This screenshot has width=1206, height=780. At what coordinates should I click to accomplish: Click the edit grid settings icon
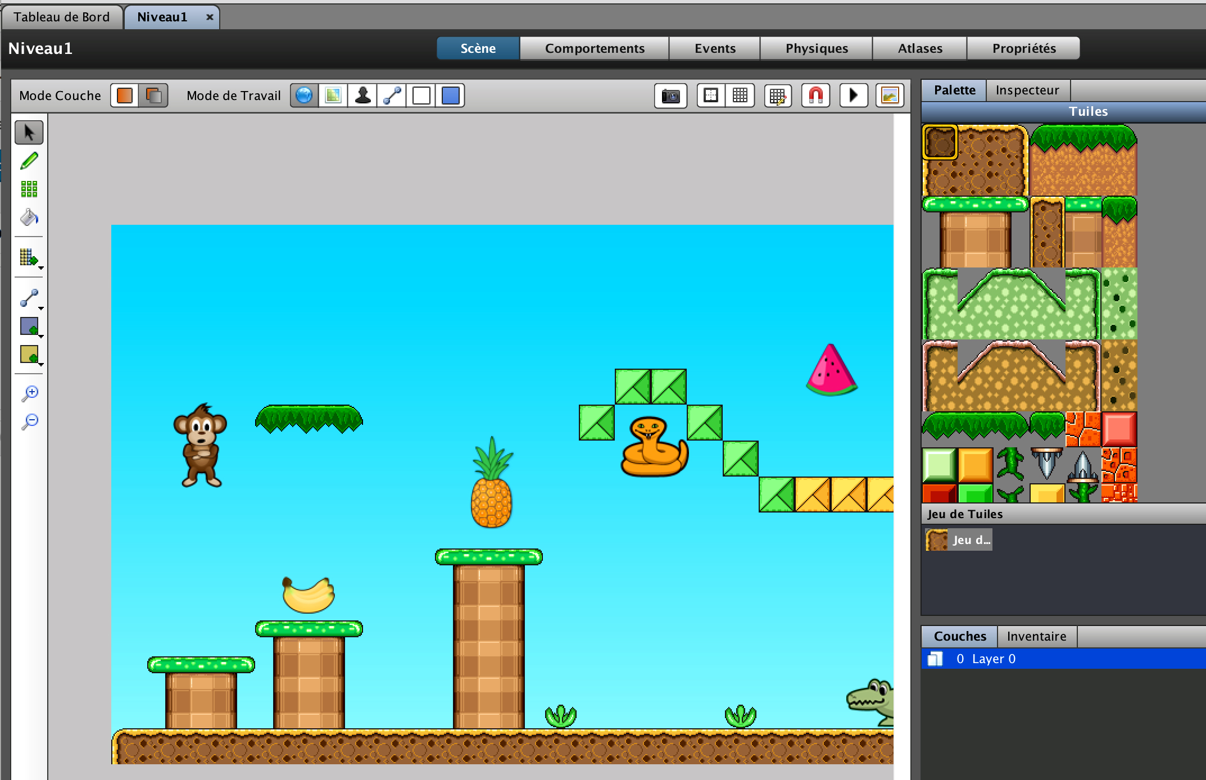pos(778,96)
